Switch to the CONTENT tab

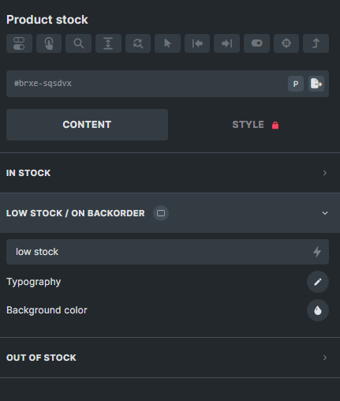[87, 125]
